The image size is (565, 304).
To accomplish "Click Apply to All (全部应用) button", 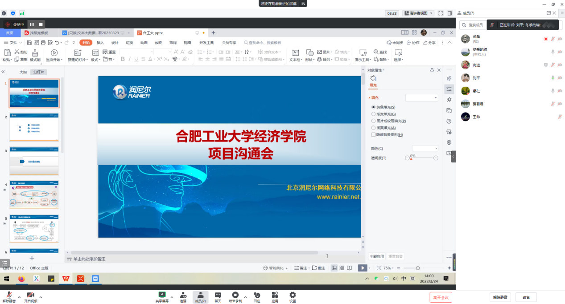I will [376, 256].
